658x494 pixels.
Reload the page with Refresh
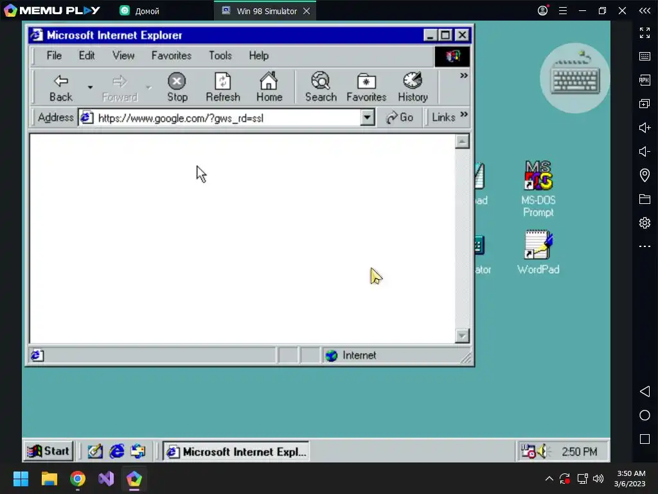223,87
